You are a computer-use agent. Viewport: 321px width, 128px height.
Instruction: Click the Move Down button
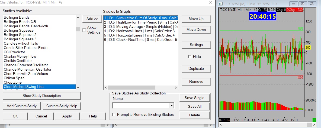[196, 30]
